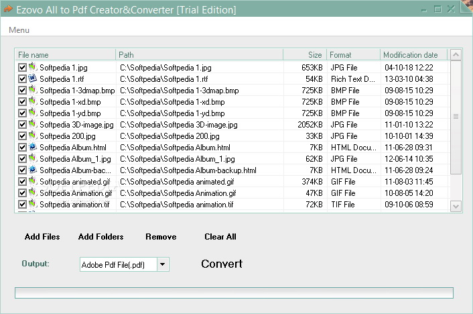Click the JPG file icon beside Softpedia 1.jpg
Viewport: 473px width, 314px height.
pos(31,67)
